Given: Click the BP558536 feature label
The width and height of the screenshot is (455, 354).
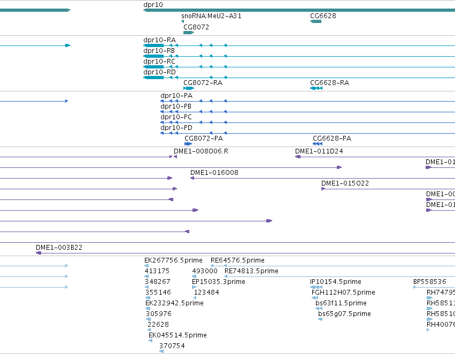Looking at the screenshot, I should click(429, 282).
